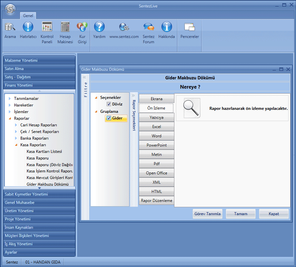
Task: Confirm with the Tamam button
Action: coord(241,214)
